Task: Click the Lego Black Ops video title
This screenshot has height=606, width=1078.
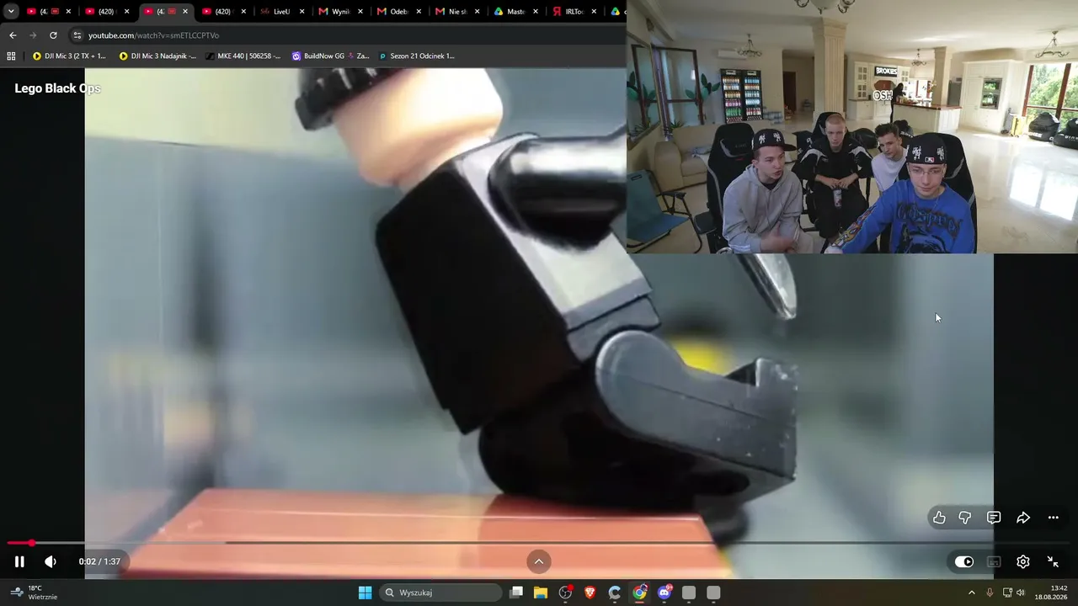Action: pos(57,88)
